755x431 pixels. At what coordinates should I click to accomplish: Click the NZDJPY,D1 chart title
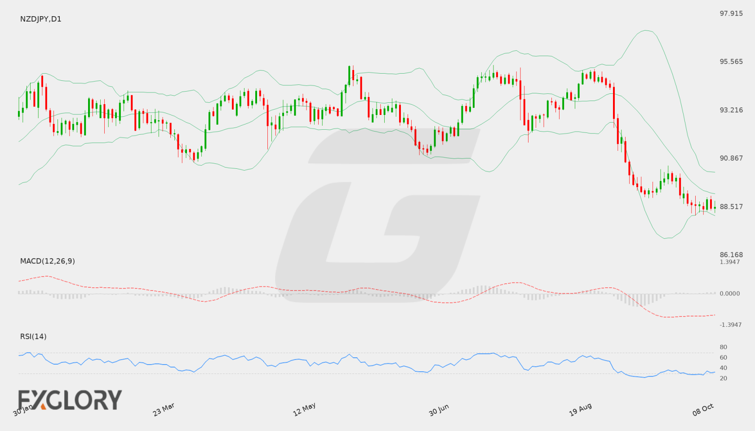(40, 19)
